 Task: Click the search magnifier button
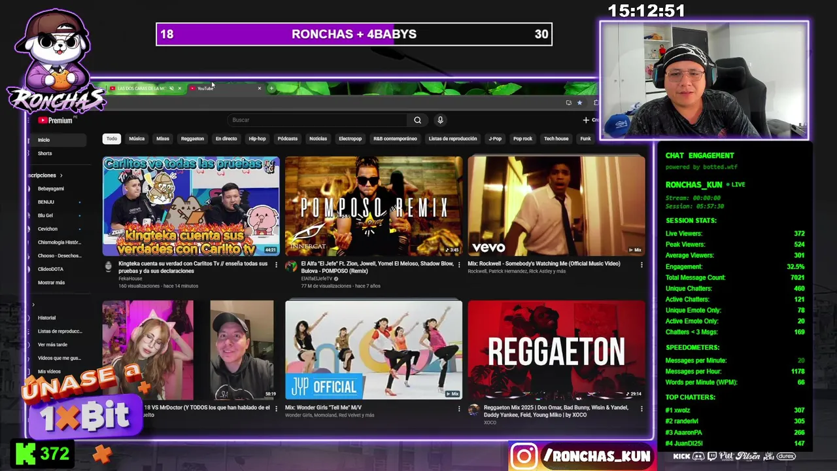pos(417,120)
